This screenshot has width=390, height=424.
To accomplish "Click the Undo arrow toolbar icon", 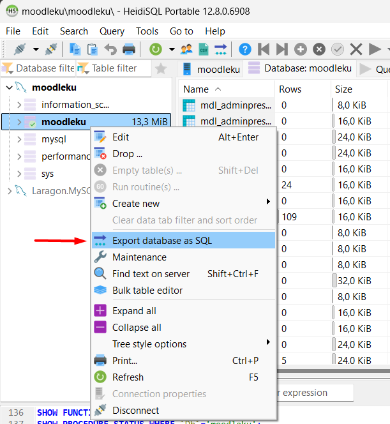I will point(110,49).
